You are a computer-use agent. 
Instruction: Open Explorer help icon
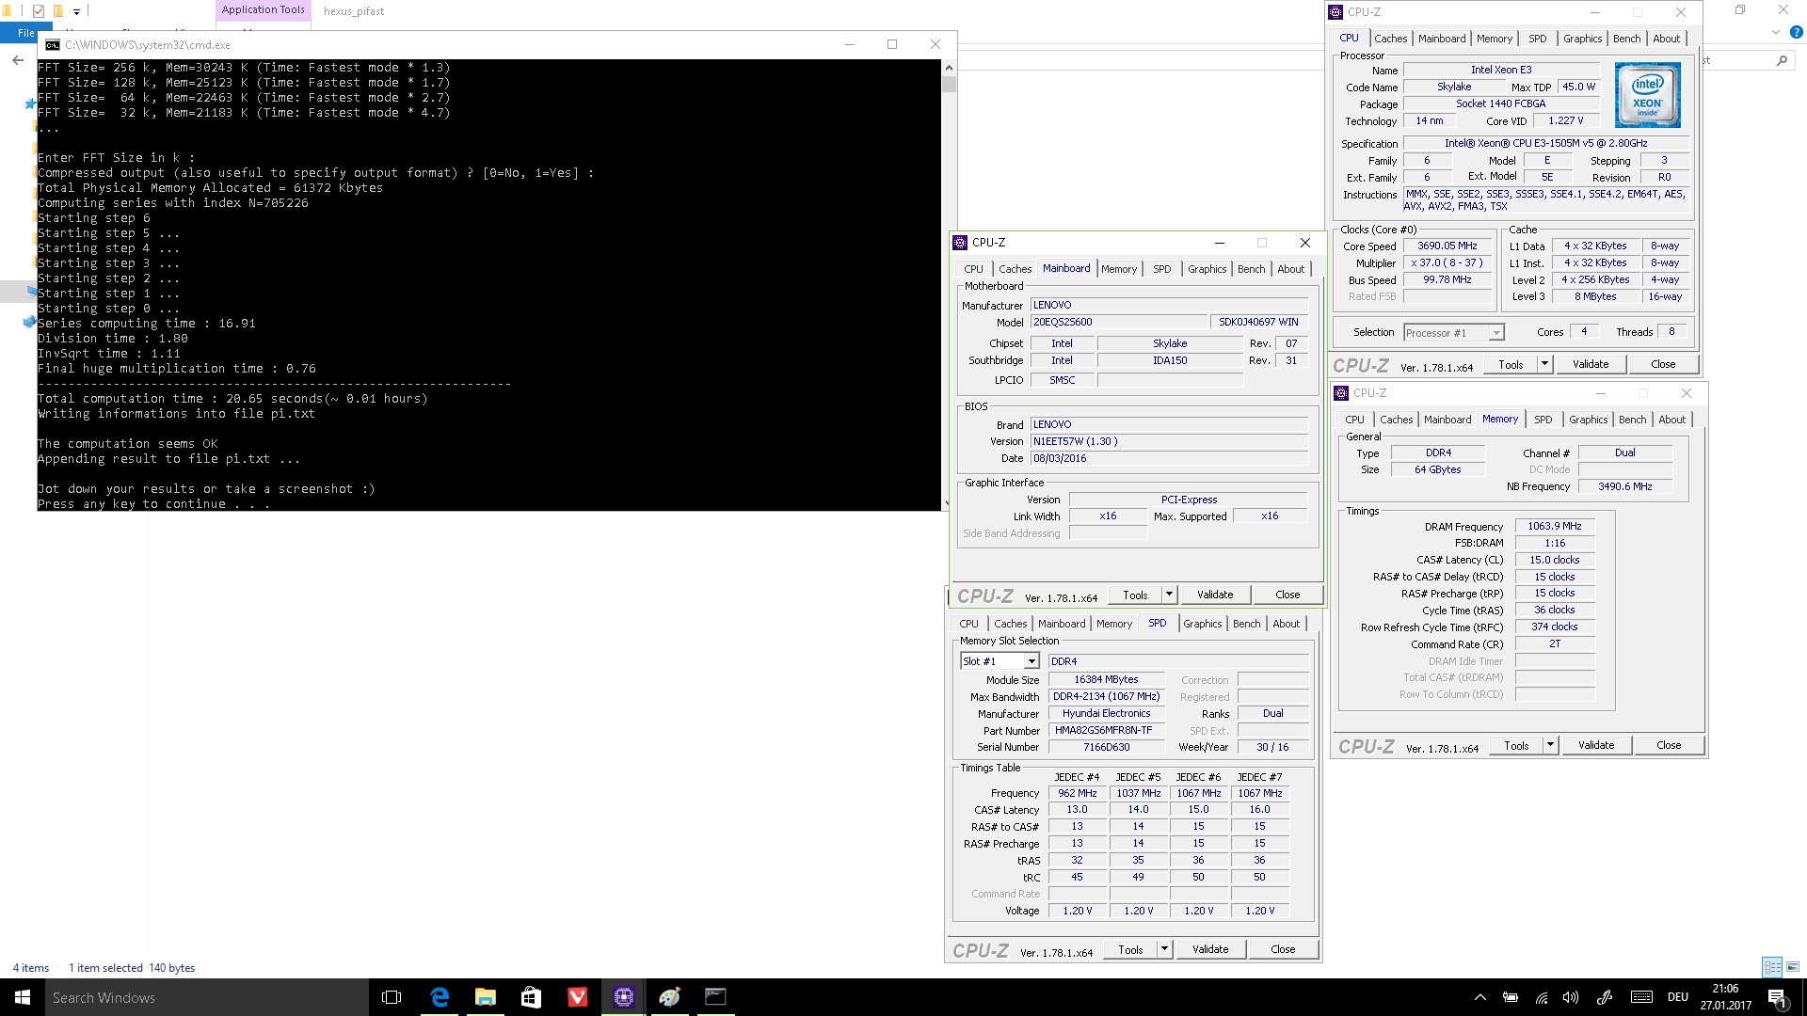1796,32
